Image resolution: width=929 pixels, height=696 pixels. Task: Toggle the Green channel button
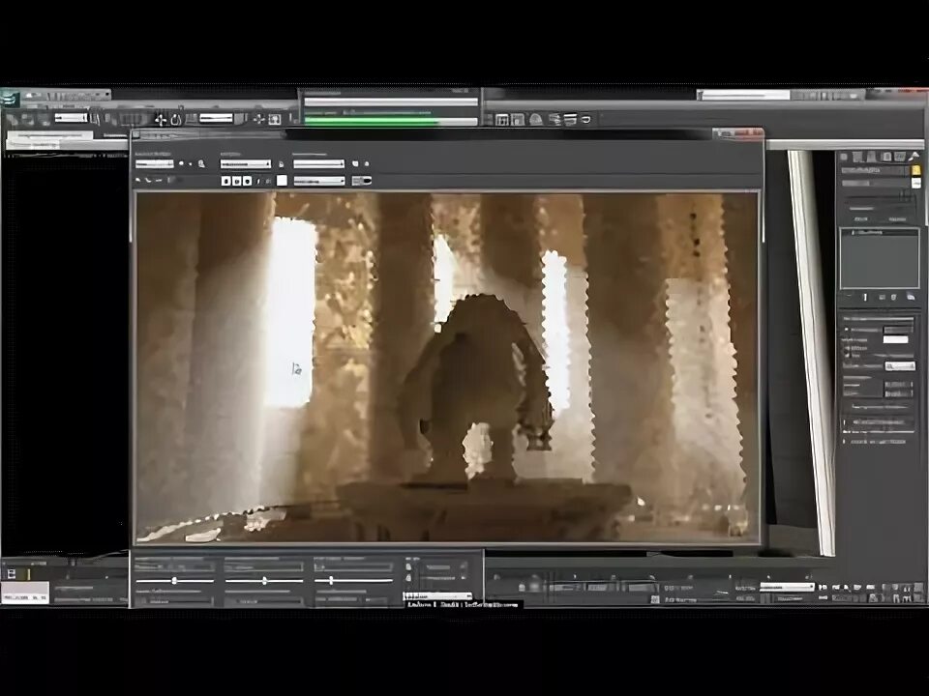click(x=236, y=181)
